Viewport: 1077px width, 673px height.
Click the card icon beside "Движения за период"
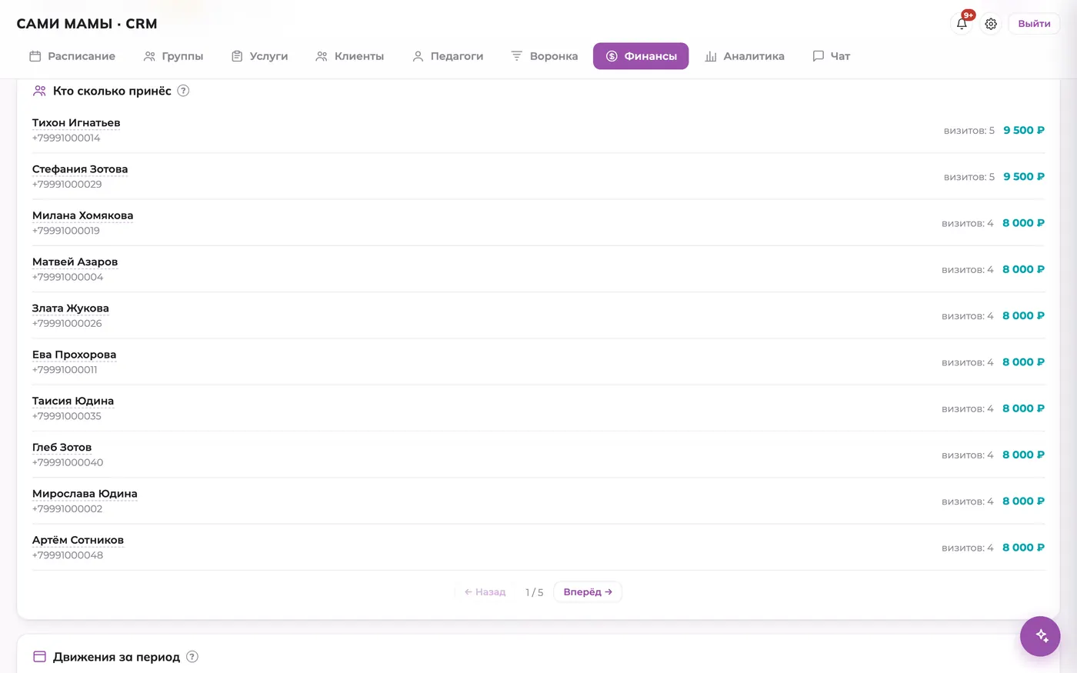pyautogui.click(x=40, y=657)
